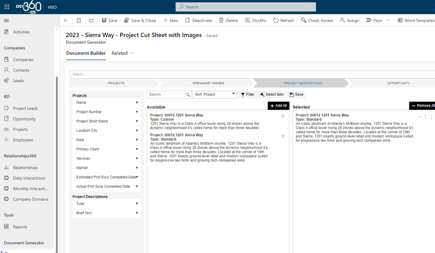
Task: Select the PROJECTS step
Action: (x=116, y=83)
